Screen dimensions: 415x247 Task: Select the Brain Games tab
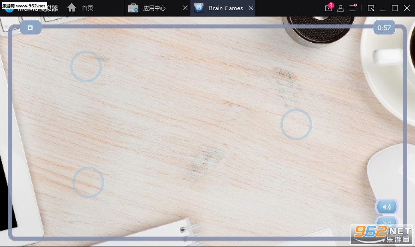(x=225, y=8)
